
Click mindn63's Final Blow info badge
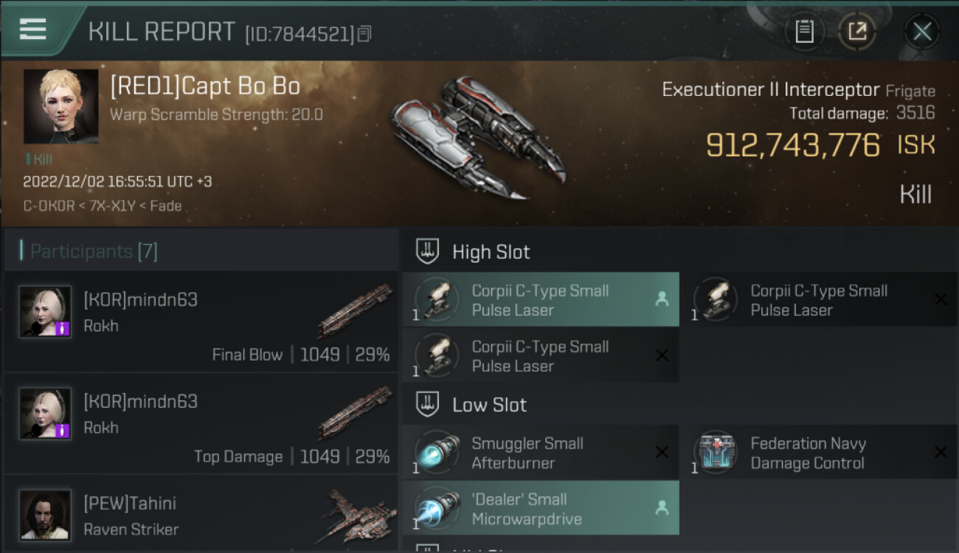[63, 329]
